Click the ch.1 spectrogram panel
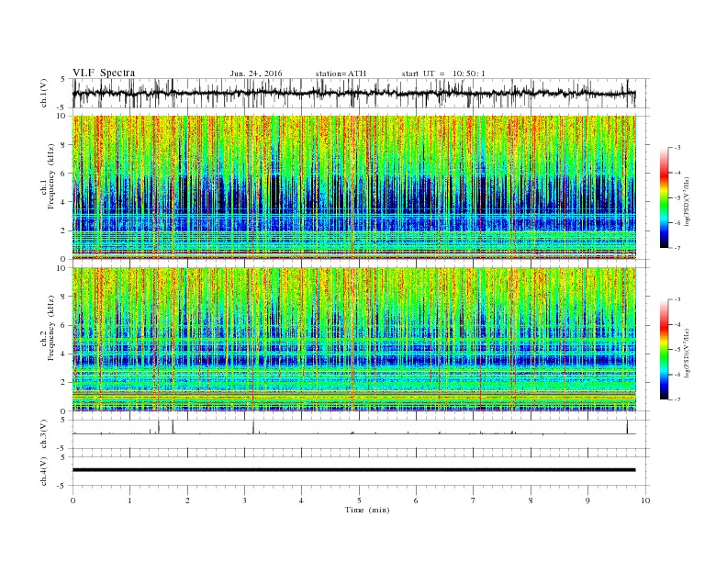The image size is (727, 562). (353, 187)
